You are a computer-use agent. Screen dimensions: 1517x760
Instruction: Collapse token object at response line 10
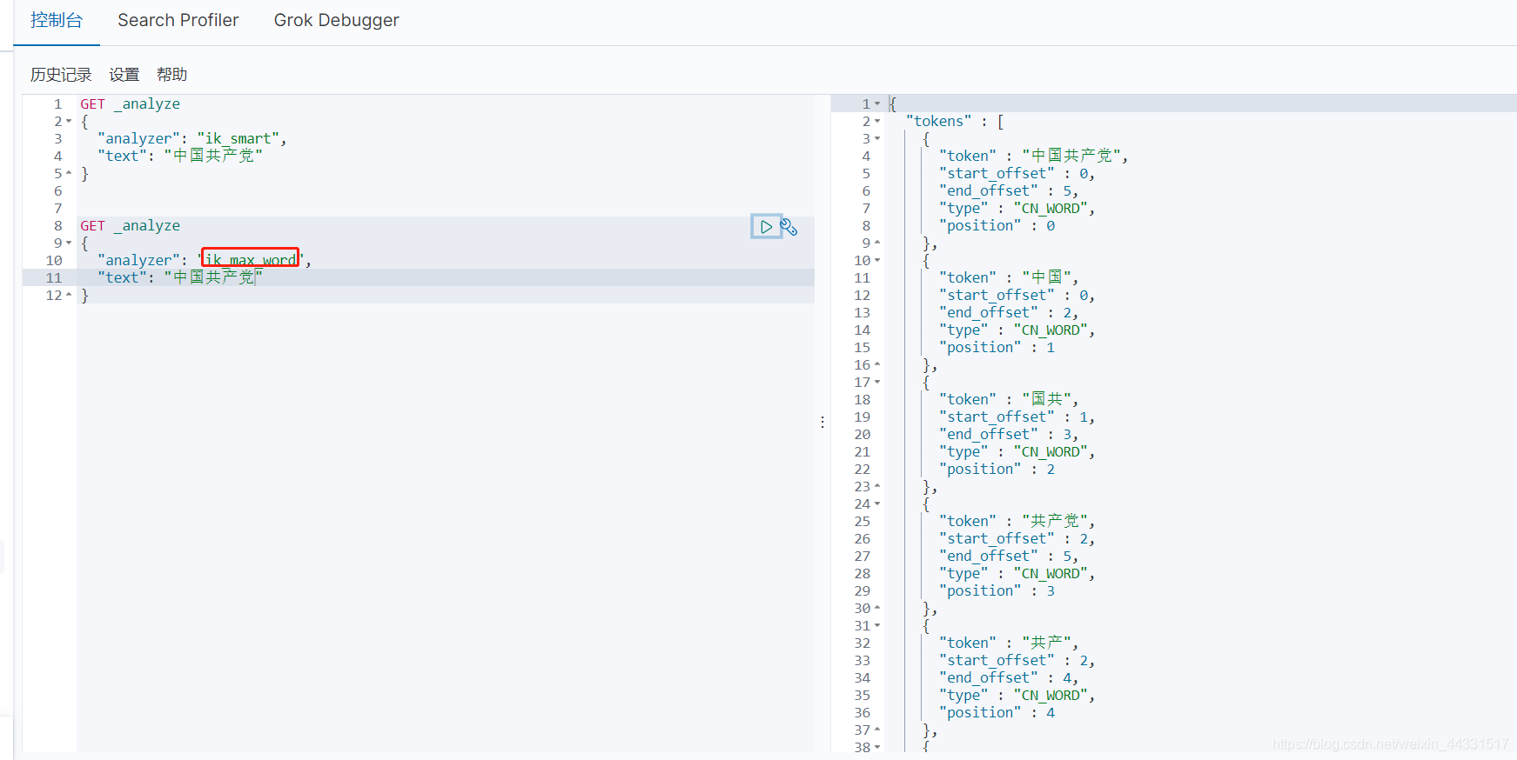tap(877, 261)
